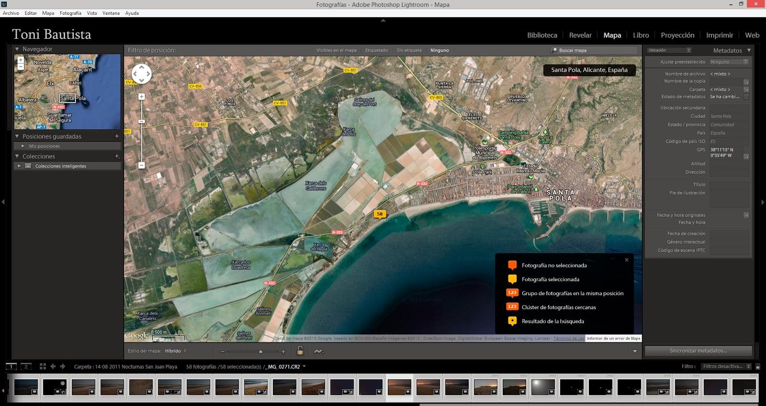Image resolution: width=766 pixels, height=406 pixels.
Task: Open 'Estilo del mapa' Híbrido dropdown
Action: tap(176, 351)
